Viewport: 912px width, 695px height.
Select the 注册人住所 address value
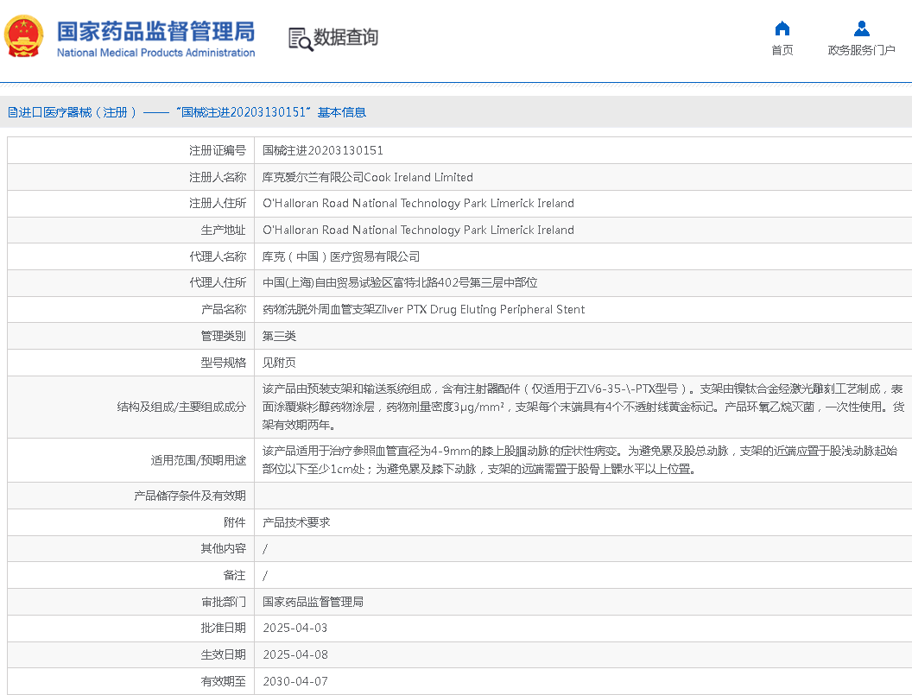418,204
